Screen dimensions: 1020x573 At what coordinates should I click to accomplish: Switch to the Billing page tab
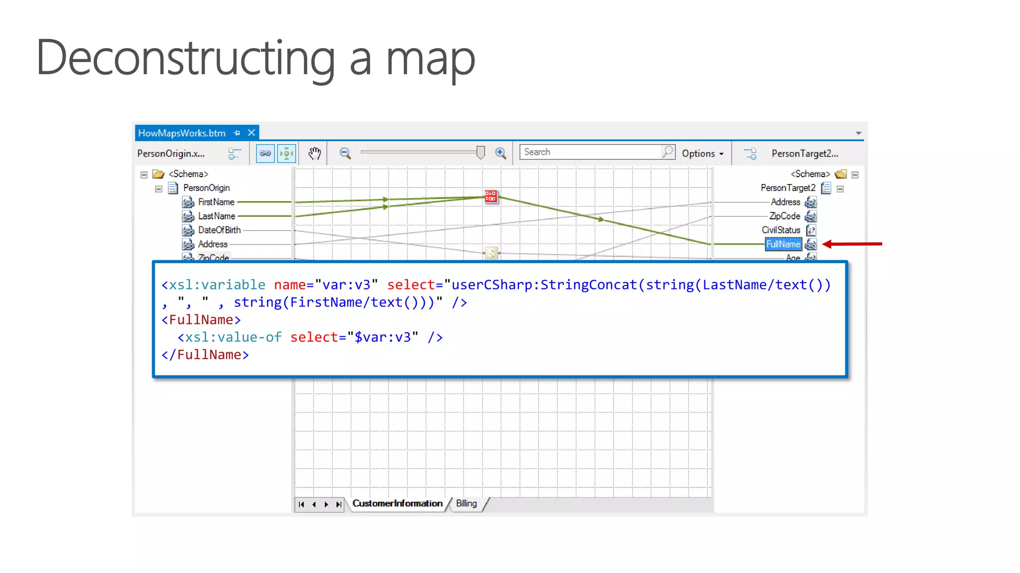pyautogui.click(x=466, y=503)
